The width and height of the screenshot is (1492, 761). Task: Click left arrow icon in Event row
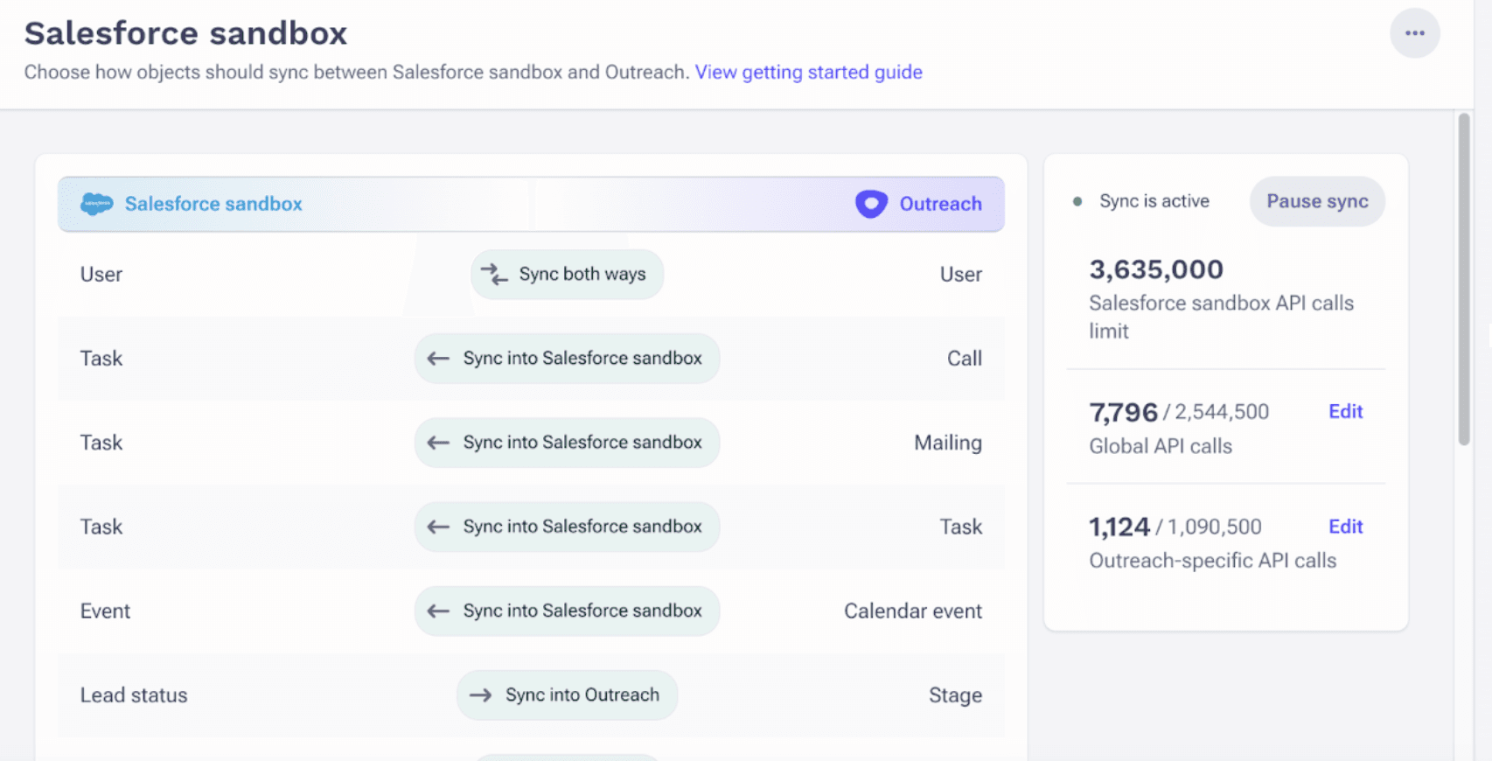pyautogui.click(x=438, y=611)
